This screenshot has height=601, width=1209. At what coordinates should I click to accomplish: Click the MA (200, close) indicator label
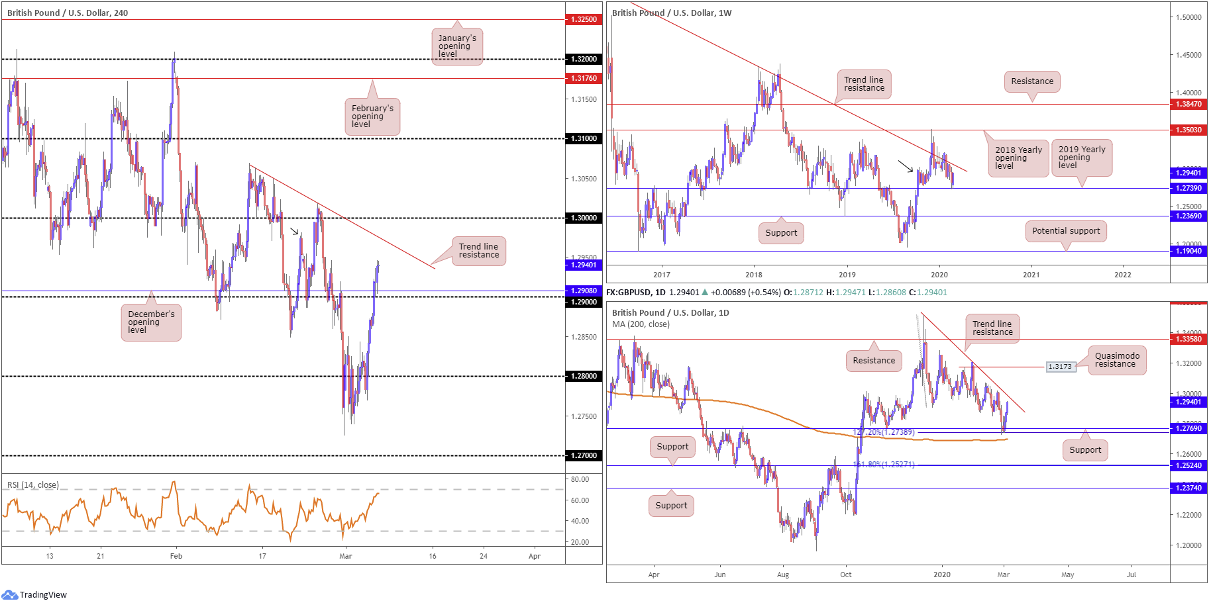[x=641, y=324]
